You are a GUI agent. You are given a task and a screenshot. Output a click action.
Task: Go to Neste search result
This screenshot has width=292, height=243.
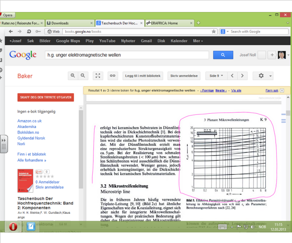(221, 90)
